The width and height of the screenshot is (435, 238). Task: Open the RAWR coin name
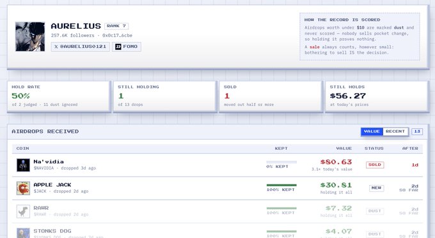tap(41, 208)
